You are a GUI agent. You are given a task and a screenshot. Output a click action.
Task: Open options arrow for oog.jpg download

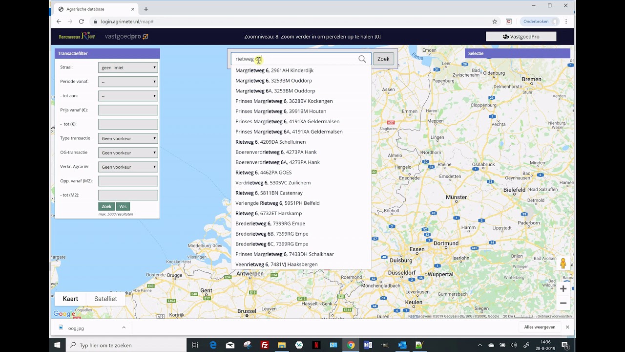(124, 328)
